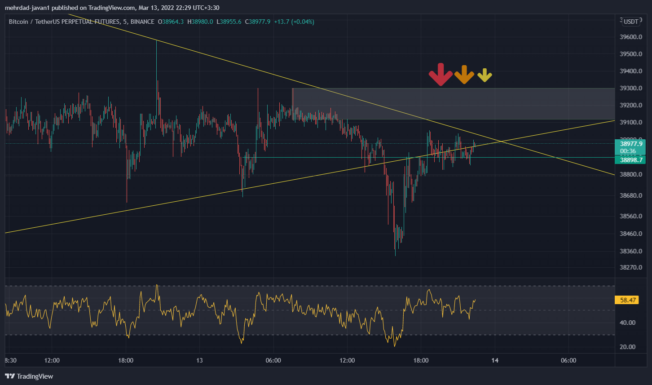Click the 38360.0 price axis label
The width and height of the screenshot is (652, 385).
click(x=630, y=251)
